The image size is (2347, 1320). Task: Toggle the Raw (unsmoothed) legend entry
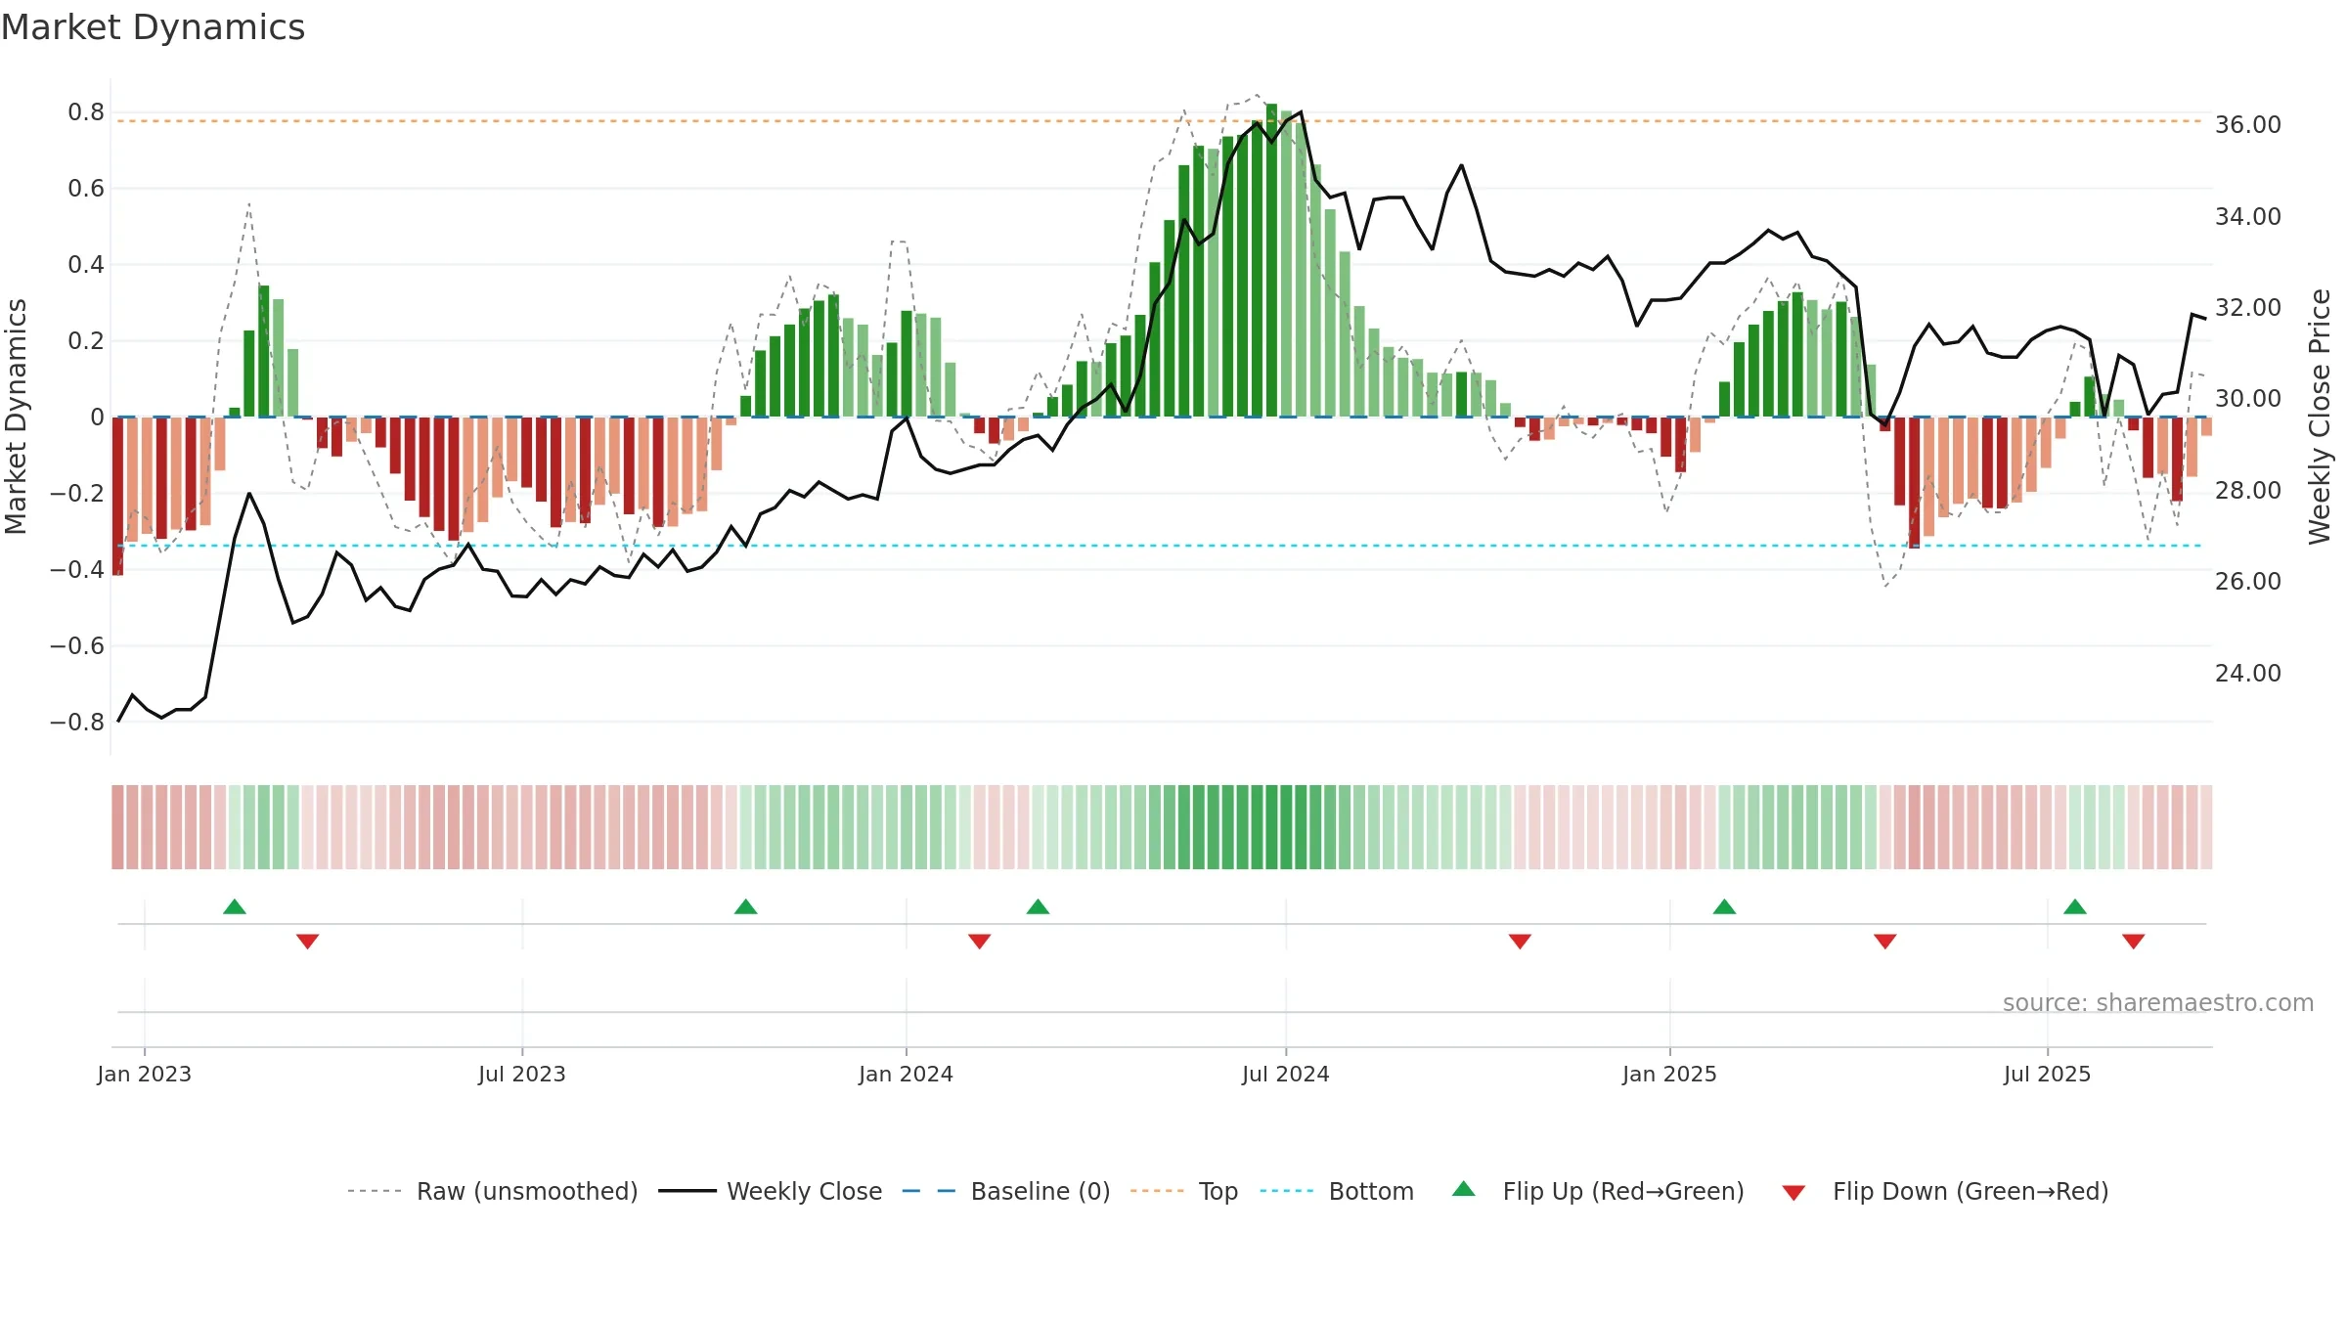[492, 1191]
